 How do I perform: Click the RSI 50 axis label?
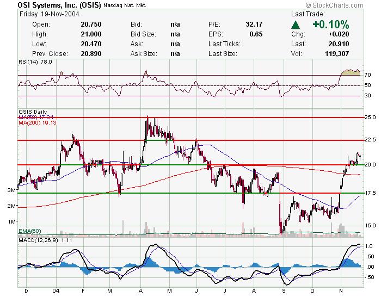coord(368,85)
